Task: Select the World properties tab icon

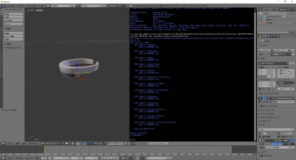Action: pos(275,36)
